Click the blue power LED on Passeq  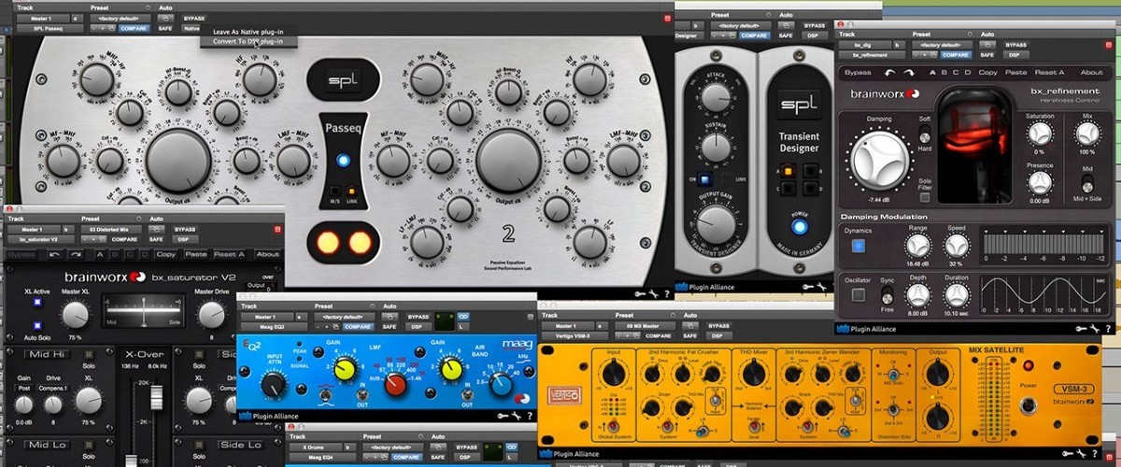(344, 161)
